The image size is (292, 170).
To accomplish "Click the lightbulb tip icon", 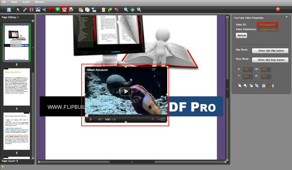I will coord(3,167).
